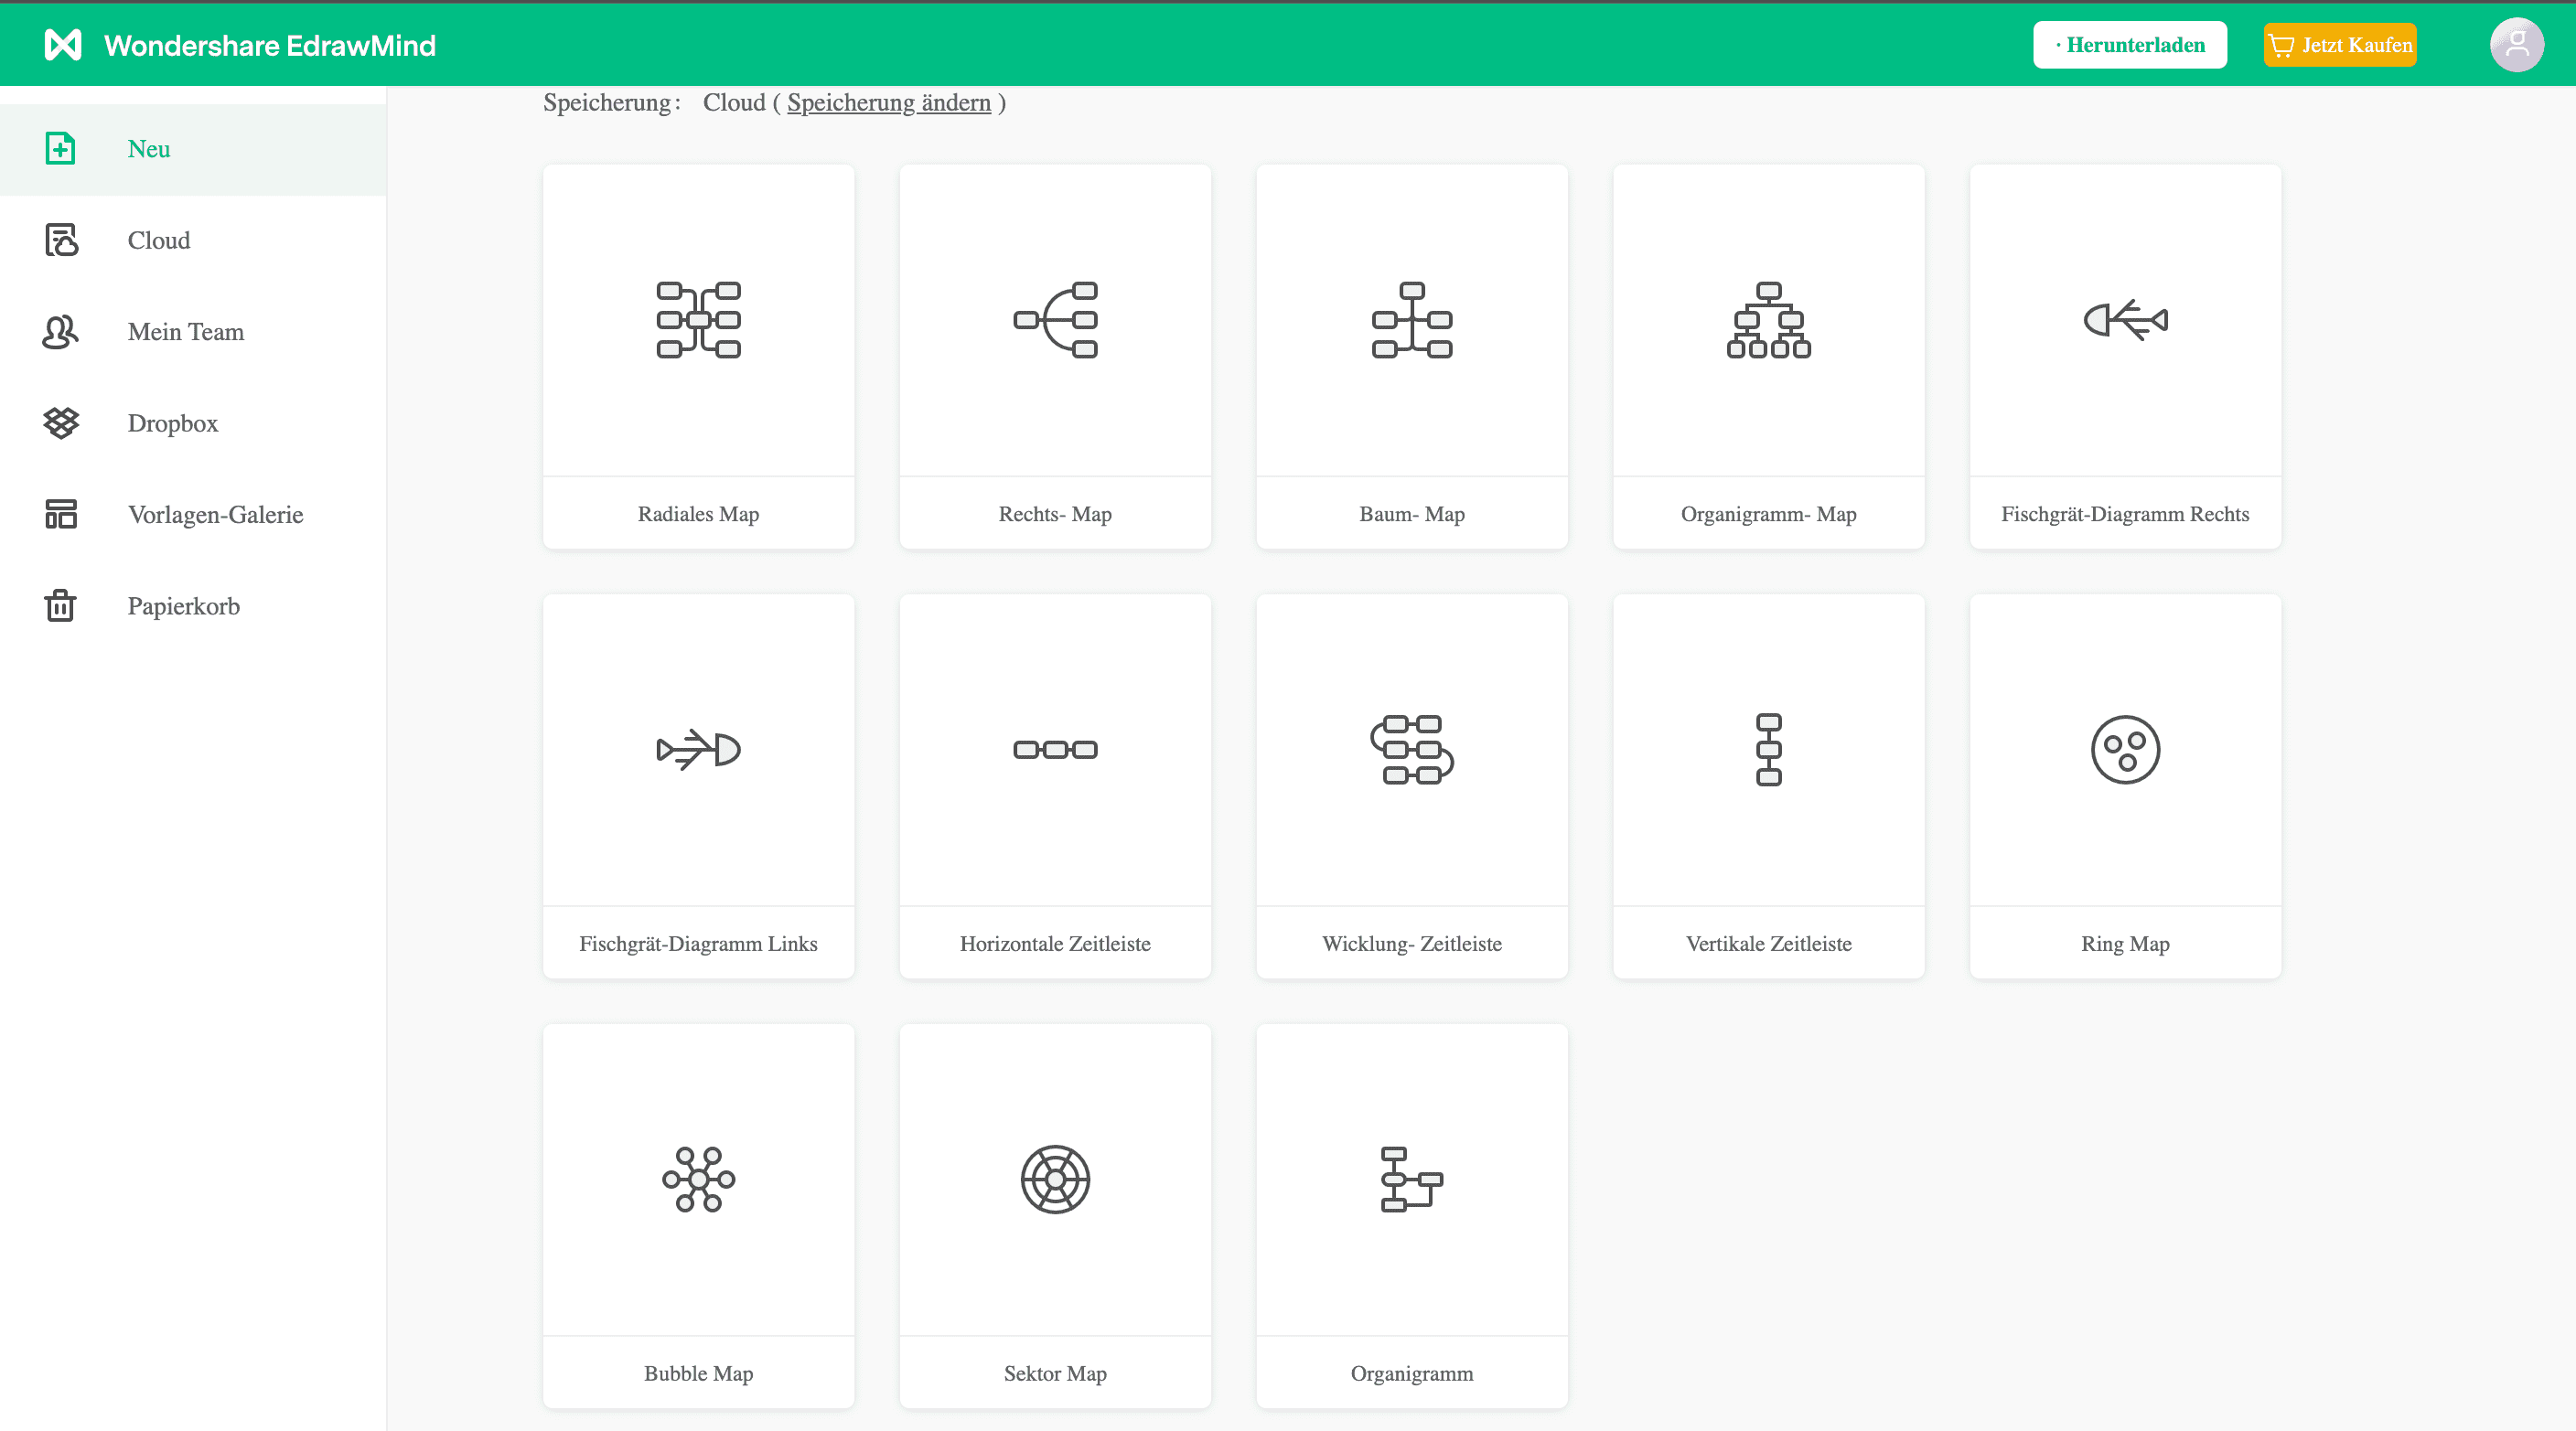The image size is (2576, 1431).
Task: Choose the Organigramm- Map layout icon
Action: point(1768,320)
